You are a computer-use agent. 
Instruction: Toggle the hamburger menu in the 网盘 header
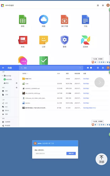(x=3, y=68)
